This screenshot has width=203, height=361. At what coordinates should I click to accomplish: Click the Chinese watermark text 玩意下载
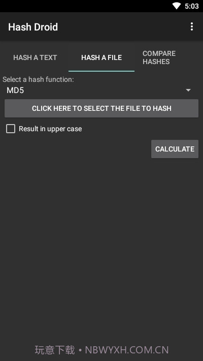(x=55, y=350)
